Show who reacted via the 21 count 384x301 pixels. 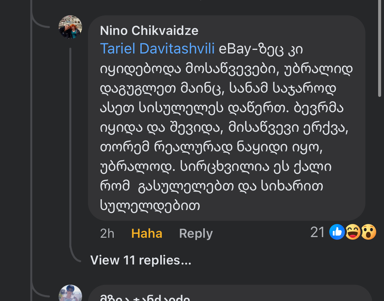click(x=318, y=233)
